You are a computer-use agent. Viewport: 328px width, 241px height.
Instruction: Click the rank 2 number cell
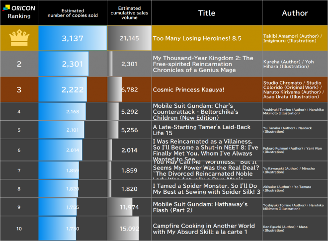[x=19, y=64]
